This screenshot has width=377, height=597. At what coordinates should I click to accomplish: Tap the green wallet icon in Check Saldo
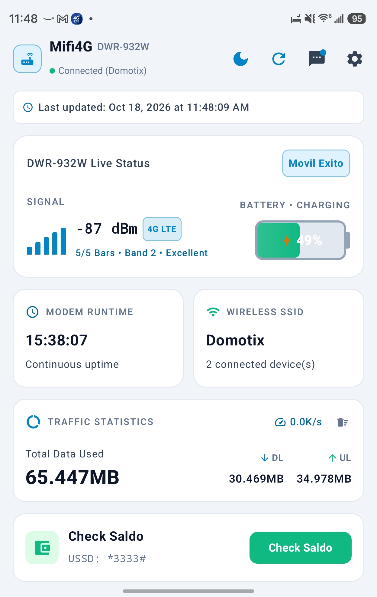click(42, 548)
